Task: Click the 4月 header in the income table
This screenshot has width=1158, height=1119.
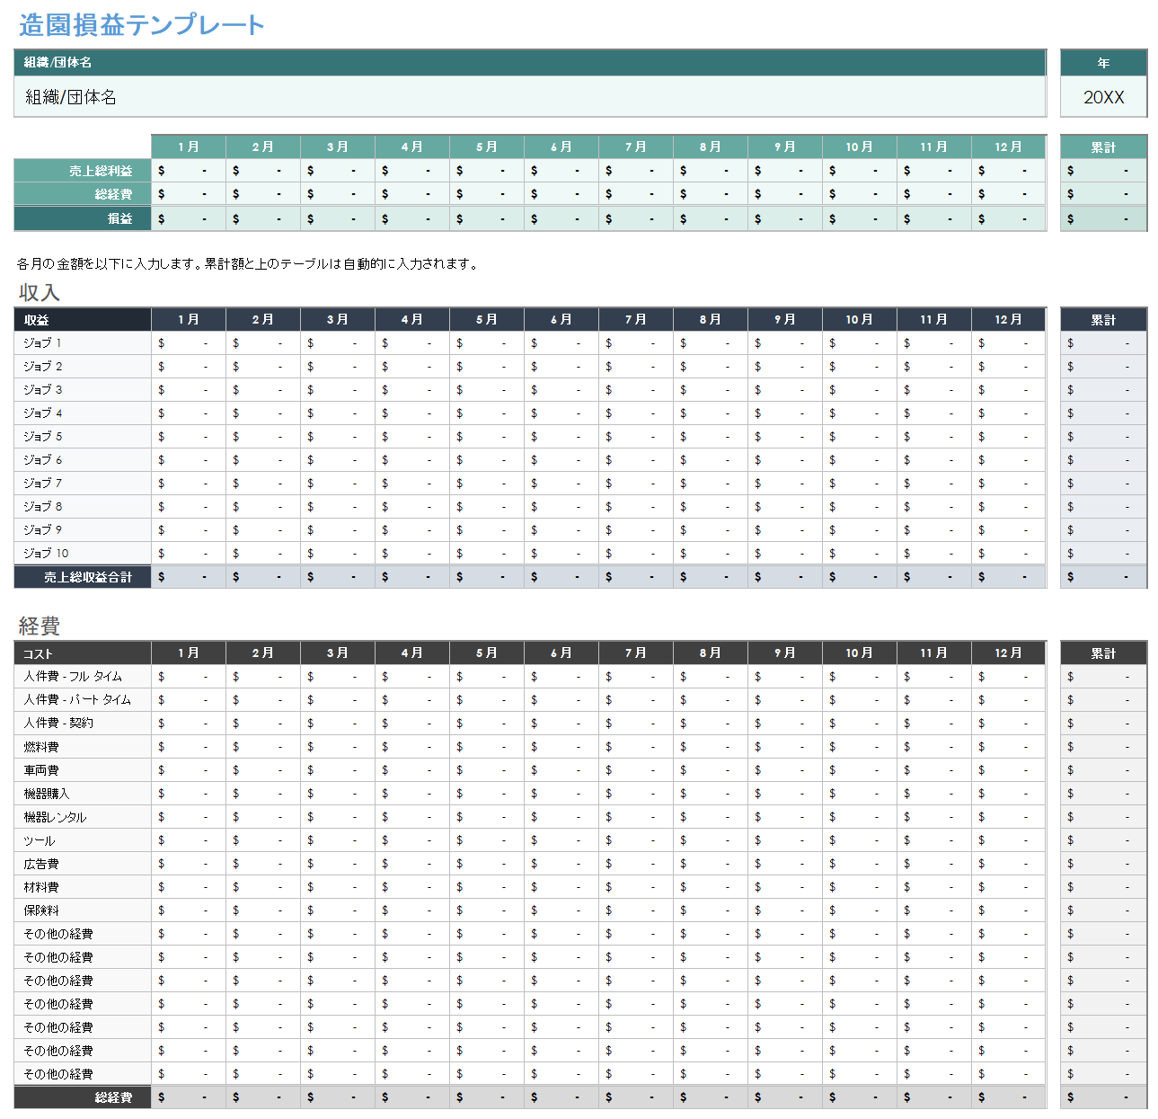Action: point(412,320)
